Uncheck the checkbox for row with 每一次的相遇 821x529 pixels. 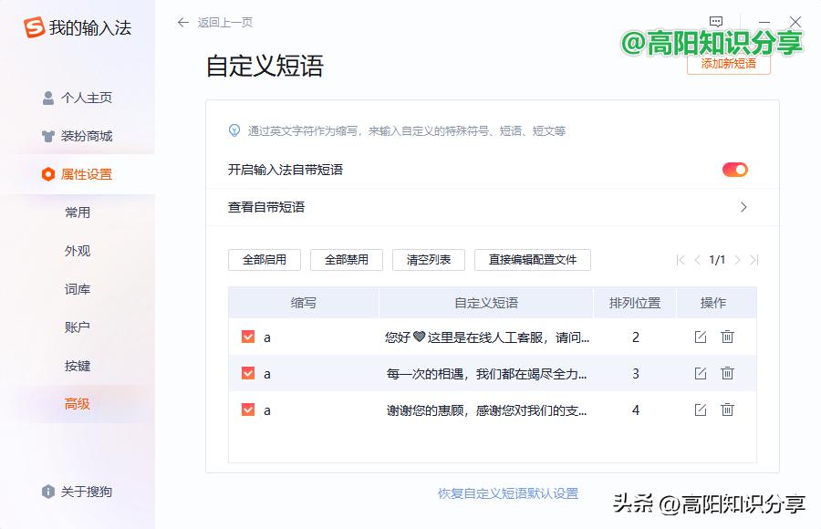(248, 373)
